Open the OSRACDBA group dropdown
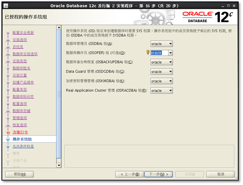The height and width of the screenshot is (185, 243). click(x=162, y=91)
